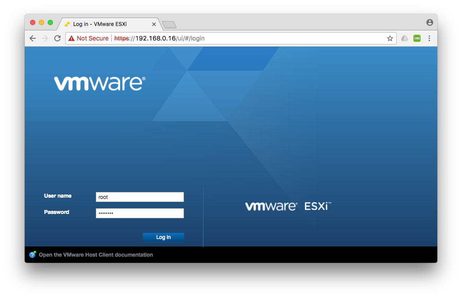Click the Password input field
This screenshot has height=298, width=462.
tap(140, 213)
